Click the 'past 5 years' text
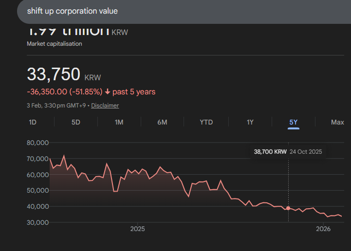 click(x=134, y=92)
